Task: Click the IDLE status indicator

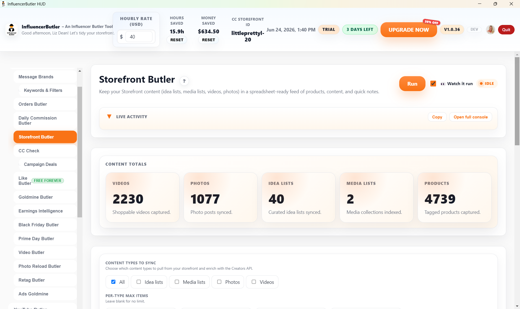Action: [487, 83]
